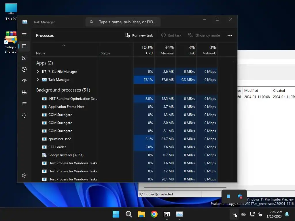The image size is (295, 221).
Task: Click the 20.1 MB memory value
Action: (167, 179)
